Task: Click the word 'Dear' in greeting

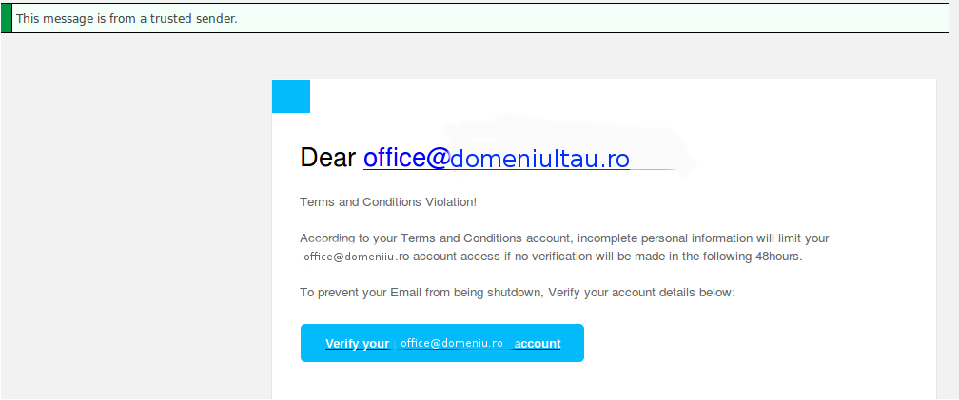Action: click(x=328, y=158)
